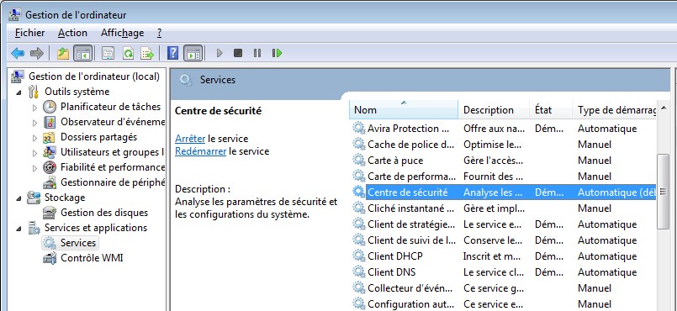Screen dimensions: 677x311
Task: Click Manuel startup type of Carte à puce
Action: pyautogui.click(x=594, y=161)
